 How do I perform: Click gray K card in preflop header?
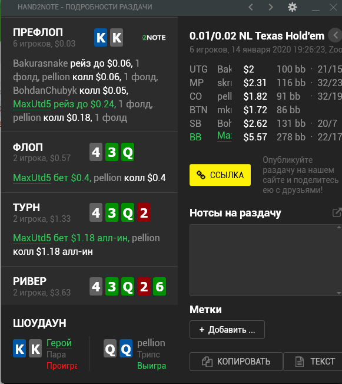click(x=117, y=38)
